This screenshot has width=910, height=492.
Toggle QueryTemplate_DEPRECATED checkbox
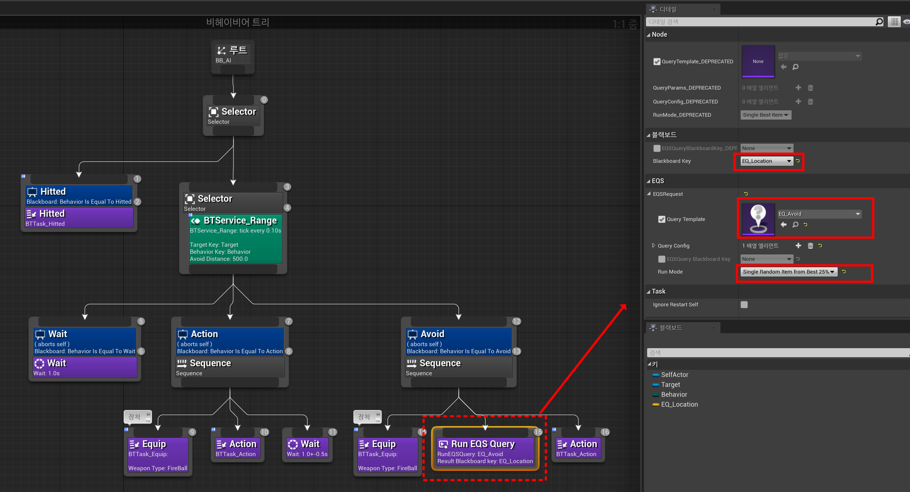(x=656, y=61)
